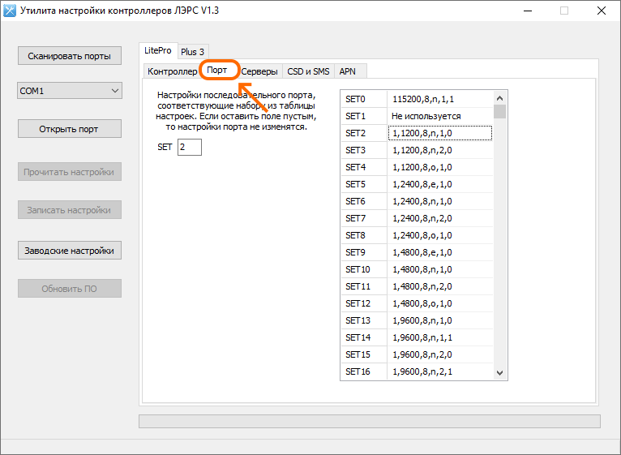Image resolution: width=621 pixels, height=455 pixels.
Task: Select cell 1,4800,8,e,1,0
Action: [x=440, y=252]
